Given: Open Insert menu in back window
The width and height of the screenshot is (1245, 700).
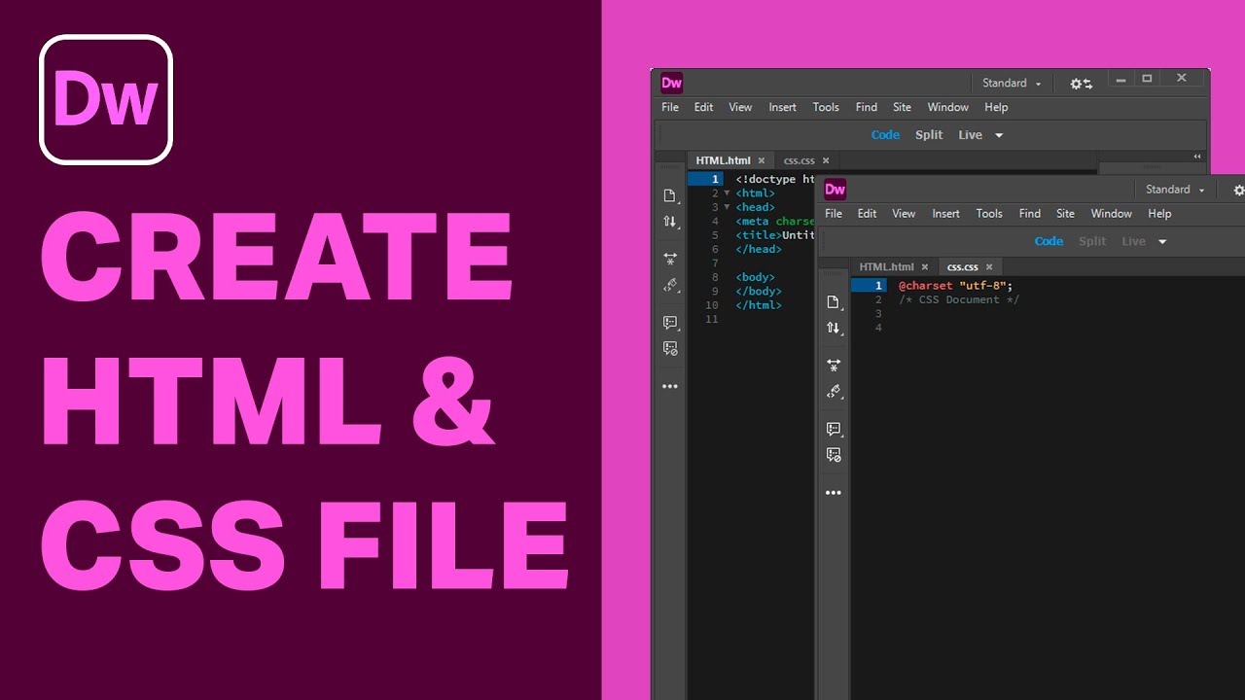Looking at the screenshot, I should click(x=782, y=108).
